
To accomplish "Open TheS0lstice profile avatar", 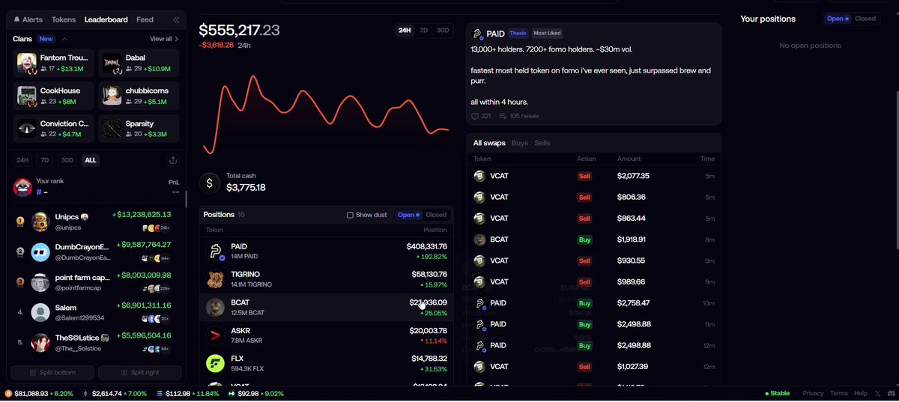I will click(40, 343).
